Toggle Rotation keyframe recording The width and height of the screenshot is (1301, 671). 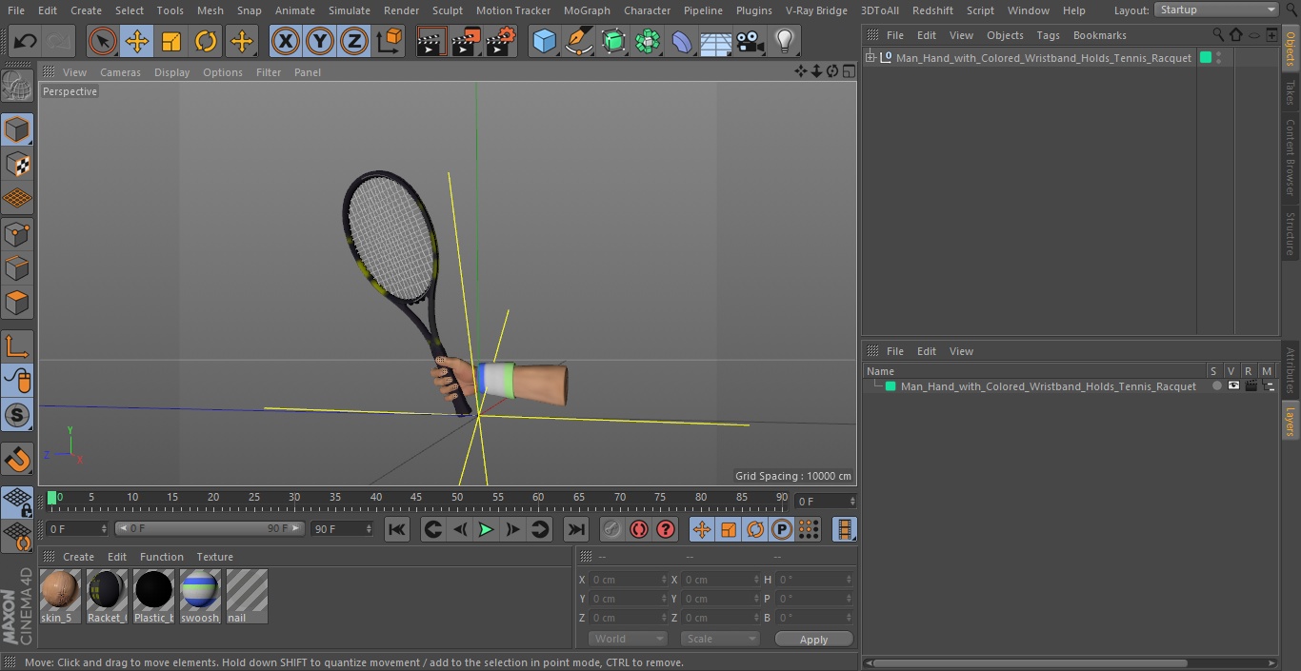[755, 529]
